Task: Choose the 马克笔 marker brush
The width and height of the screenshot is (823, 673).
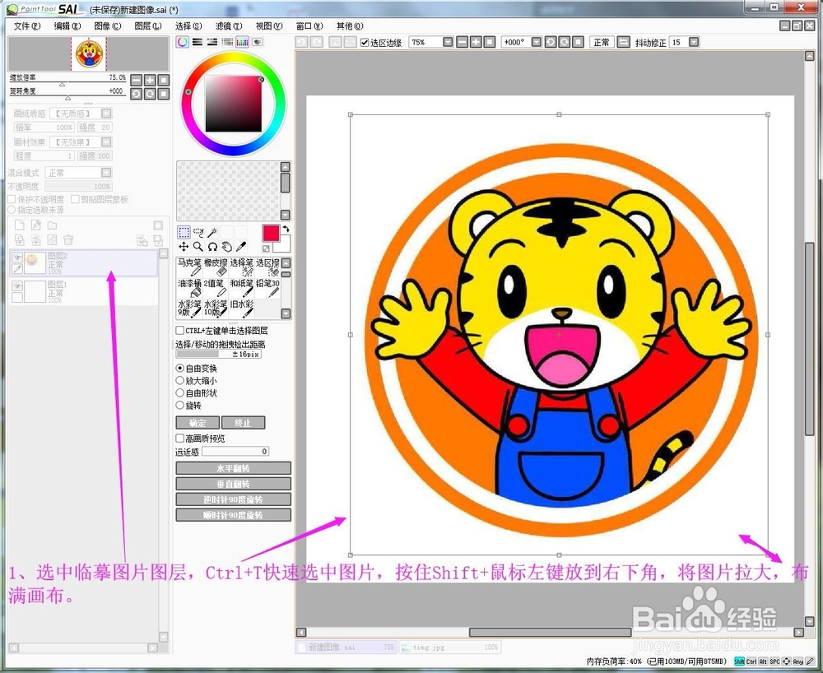Action: point(189,267)
